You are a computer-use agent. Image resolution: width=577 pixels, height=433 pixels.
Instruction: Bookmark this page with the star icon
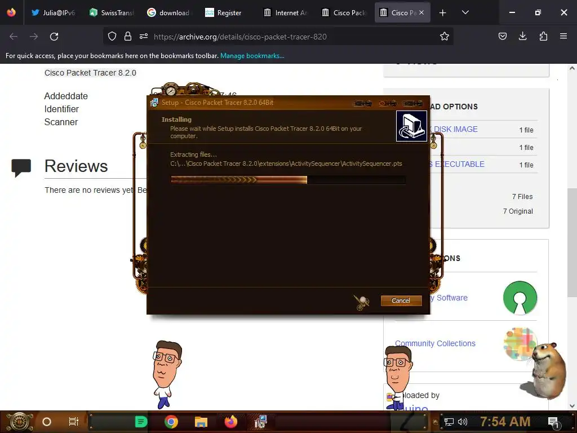(x=445, y=37)
